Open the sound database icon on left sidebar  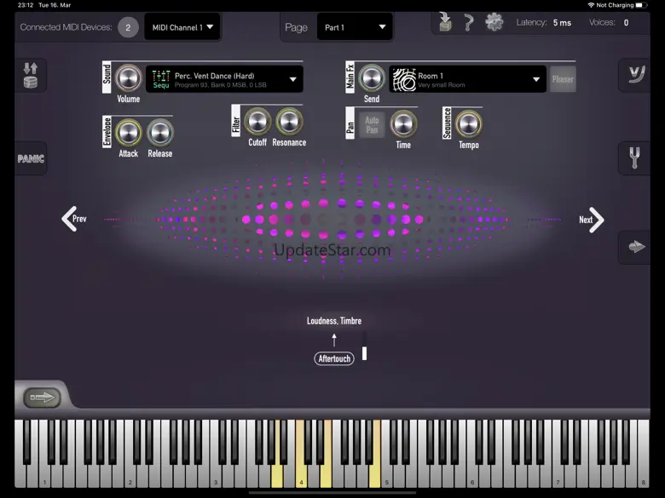click(31, 75)
